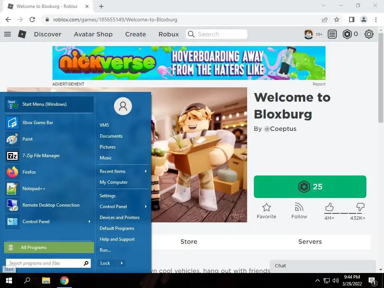The width and height of the screenshot is (384, 288).
Task: Click the Lock button
Action: [105, 263]
